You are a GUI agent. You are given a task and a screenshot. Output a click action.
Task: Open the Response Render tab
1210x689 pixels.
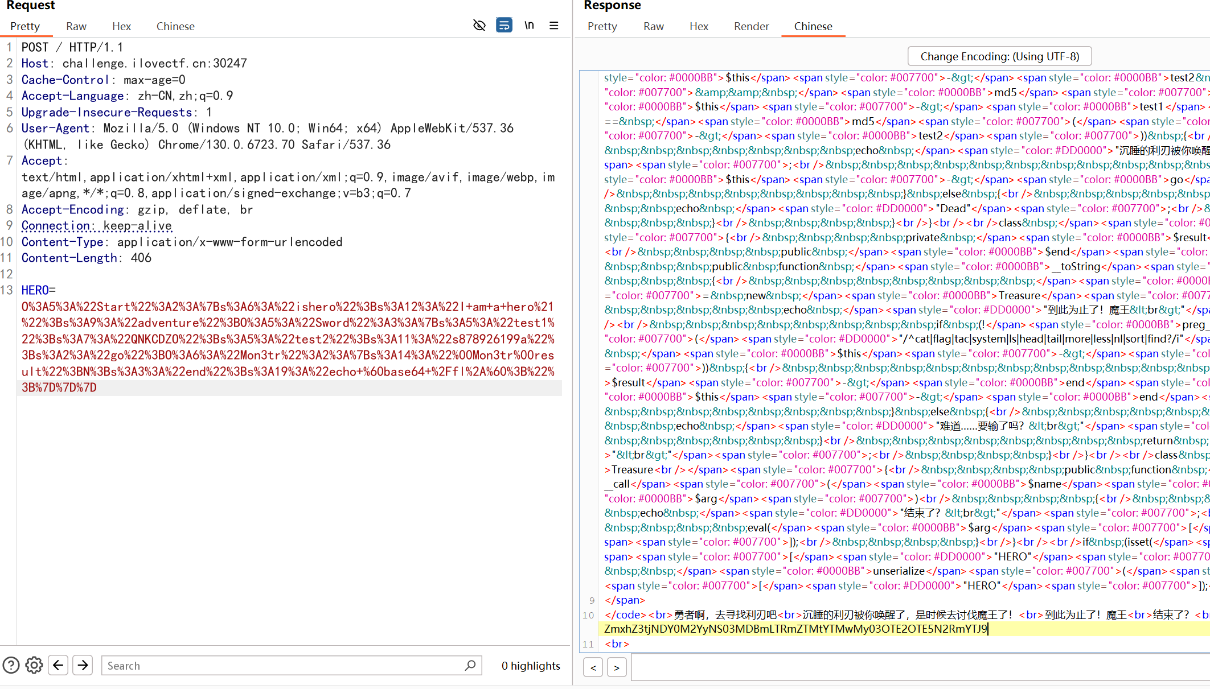coord(751,26)
